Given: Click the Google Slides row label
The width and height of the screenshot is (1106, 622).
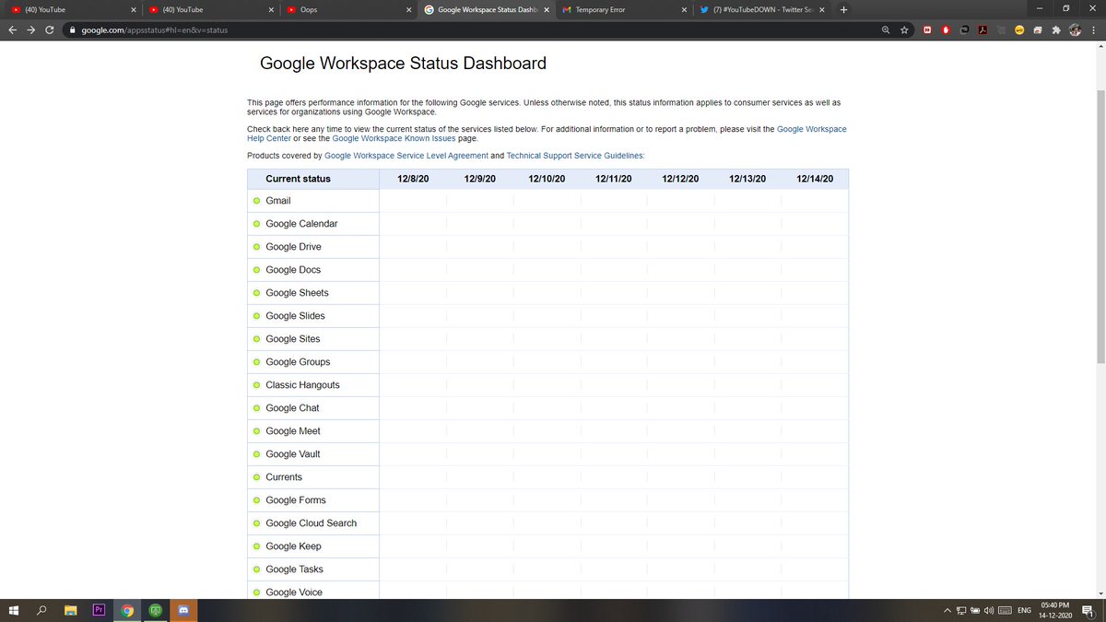Looking at the screenshot, I should click(x=295, y=316).
